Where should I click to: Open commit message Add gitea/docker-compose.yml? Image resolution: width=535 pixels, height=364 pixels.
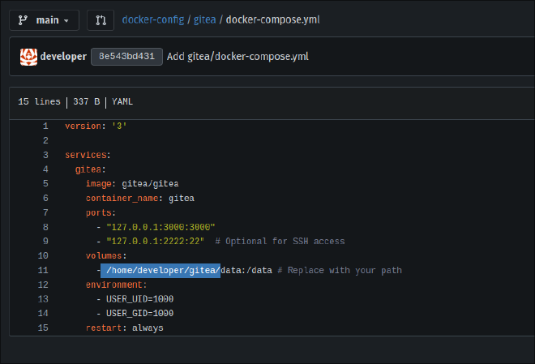[x=238, y=56]
